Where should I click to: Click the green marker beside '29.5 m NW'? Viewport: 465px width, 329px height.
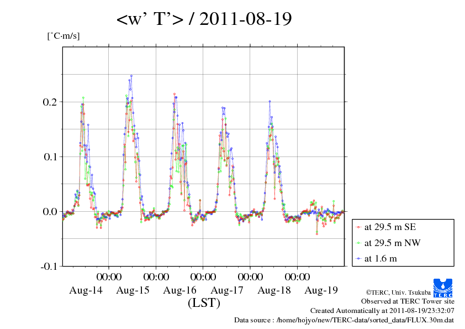tap(359, 243)
